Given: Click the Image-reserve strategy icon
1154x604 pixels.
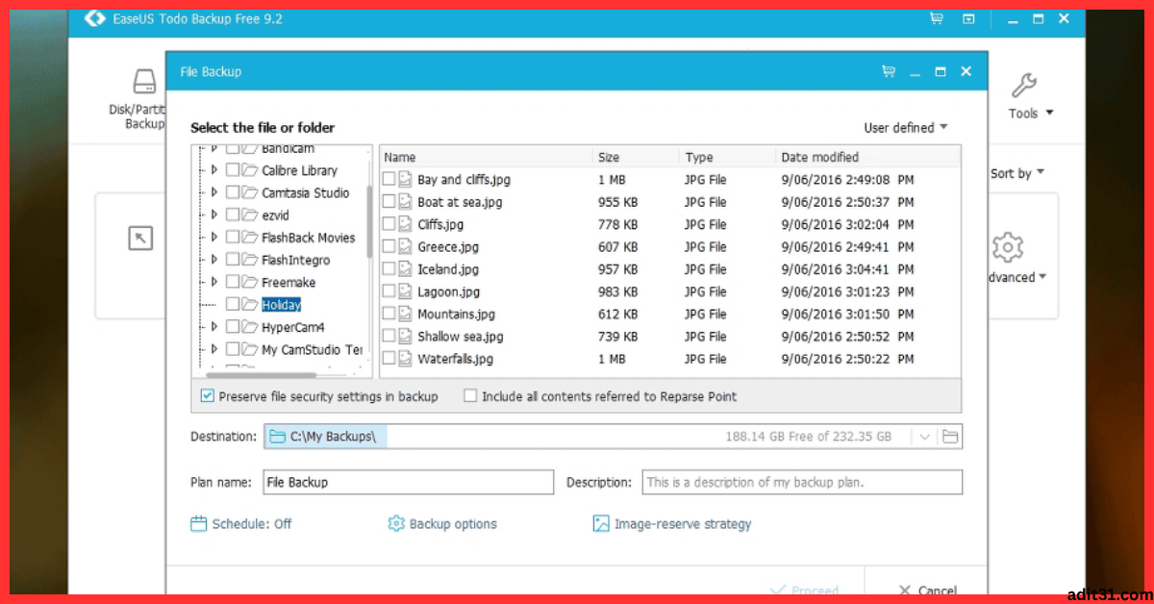Looking at the screenshot, I should (600, 523).
